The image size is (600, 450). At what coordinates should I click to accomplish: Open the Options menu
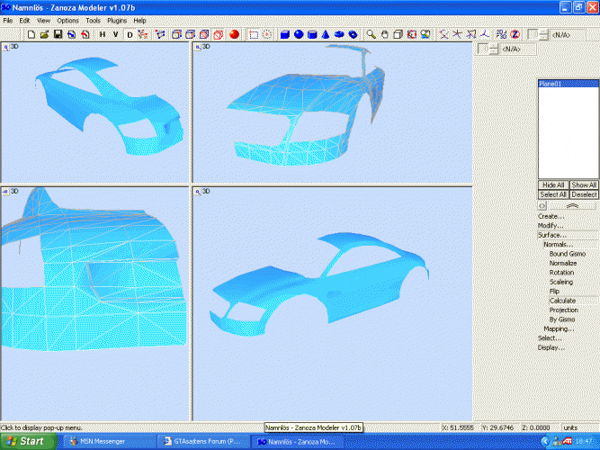[67, 20]
